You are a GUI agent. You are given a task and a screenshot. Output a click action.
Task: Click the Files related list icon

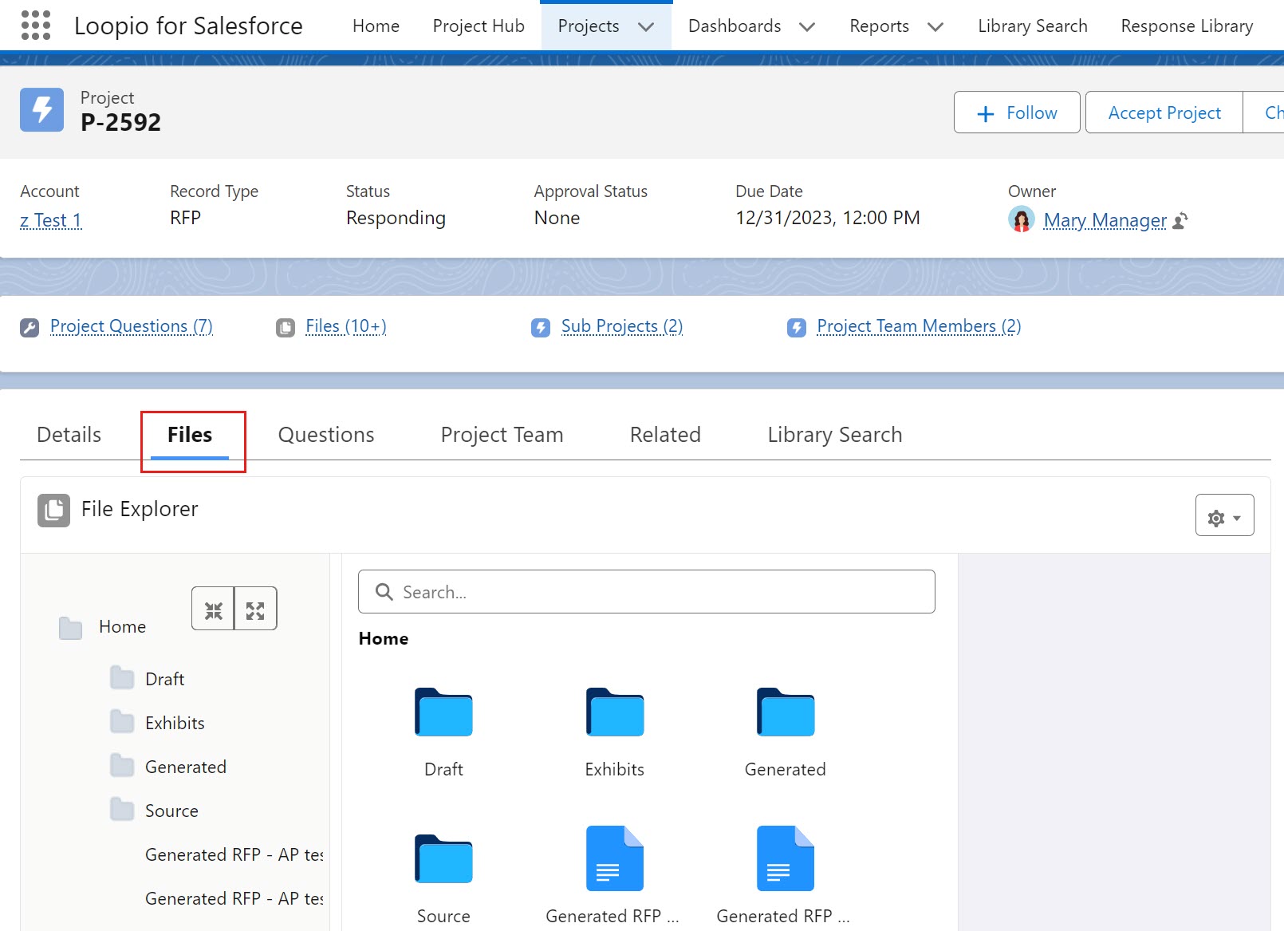(x=286, y=327)
